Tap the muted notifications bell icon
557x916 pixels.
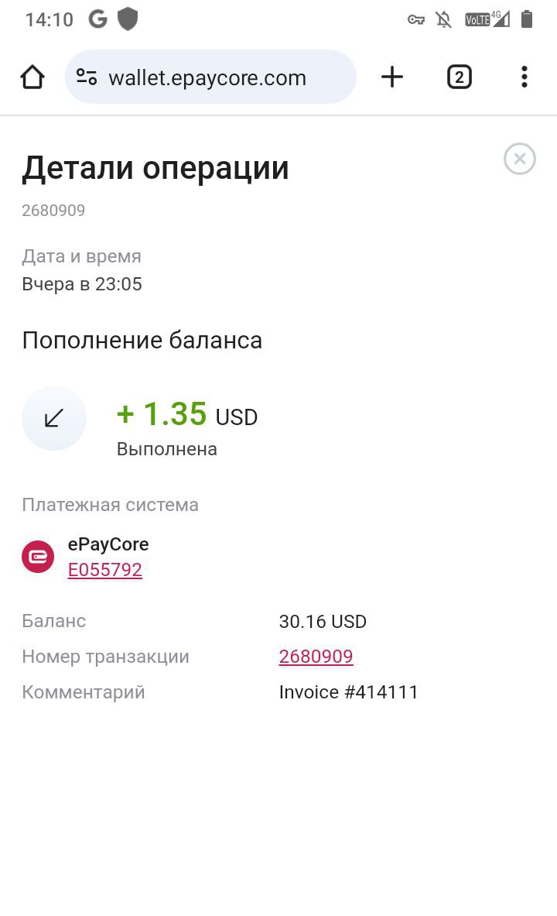pos(444,20)
